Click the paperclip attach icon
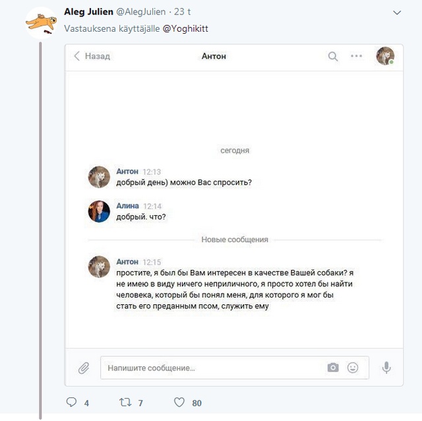Viewport: 422px width, 421px height. 84,368
